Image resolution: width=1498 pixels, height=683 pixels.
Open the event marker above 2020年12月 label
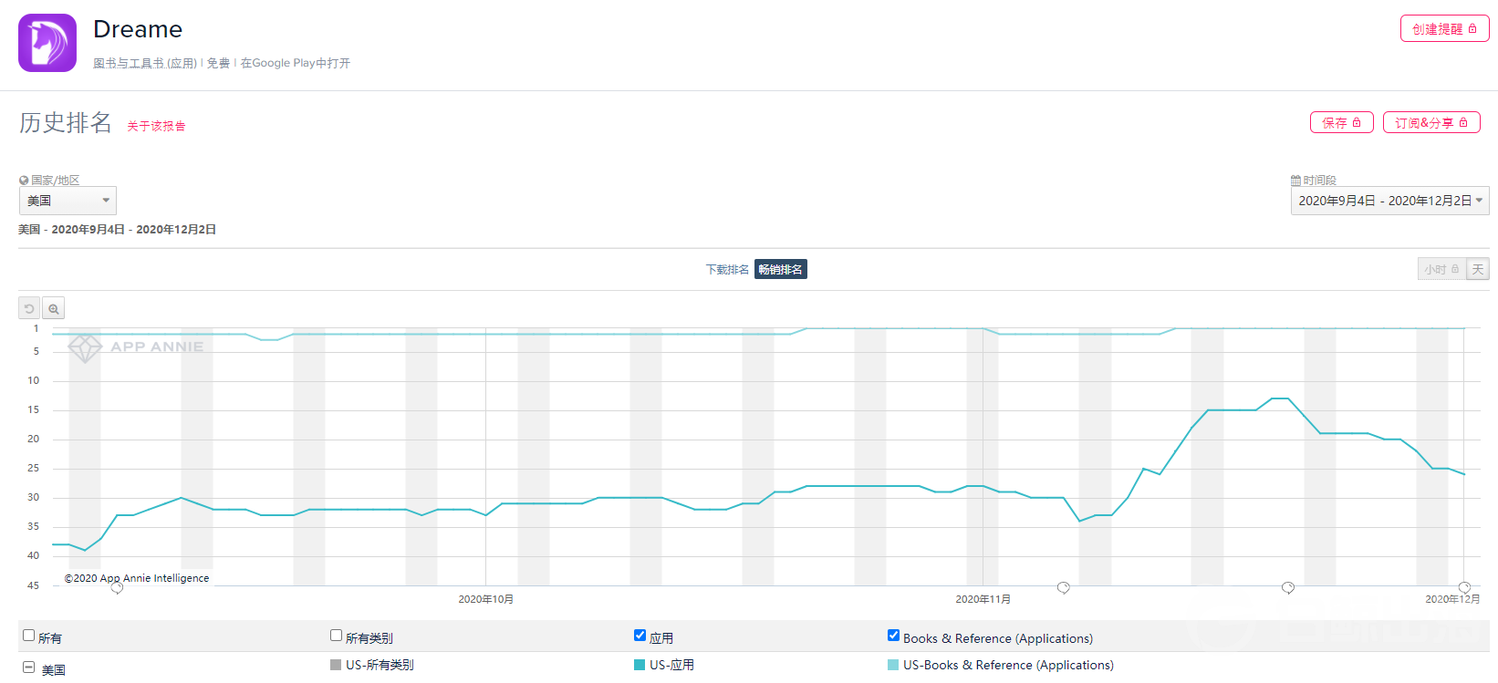coord(1464,588)
